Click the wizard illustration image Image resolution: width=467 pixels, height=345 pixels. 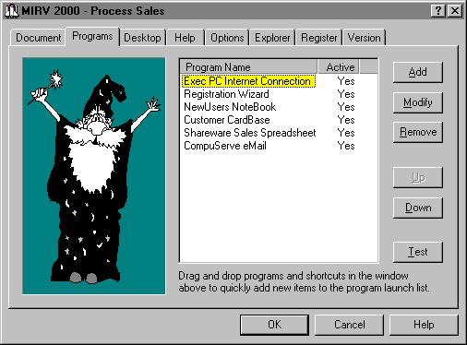coord(94,176)
